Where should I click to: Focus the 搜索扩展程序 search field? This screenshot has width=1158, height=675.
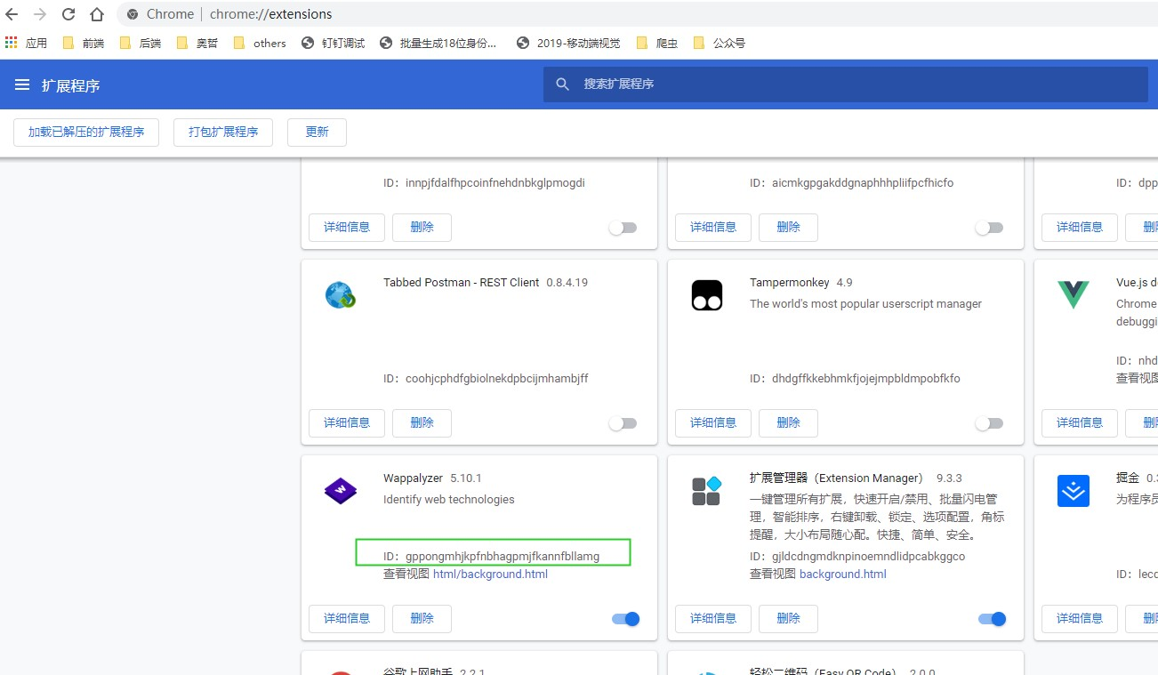tap(845, 84)
